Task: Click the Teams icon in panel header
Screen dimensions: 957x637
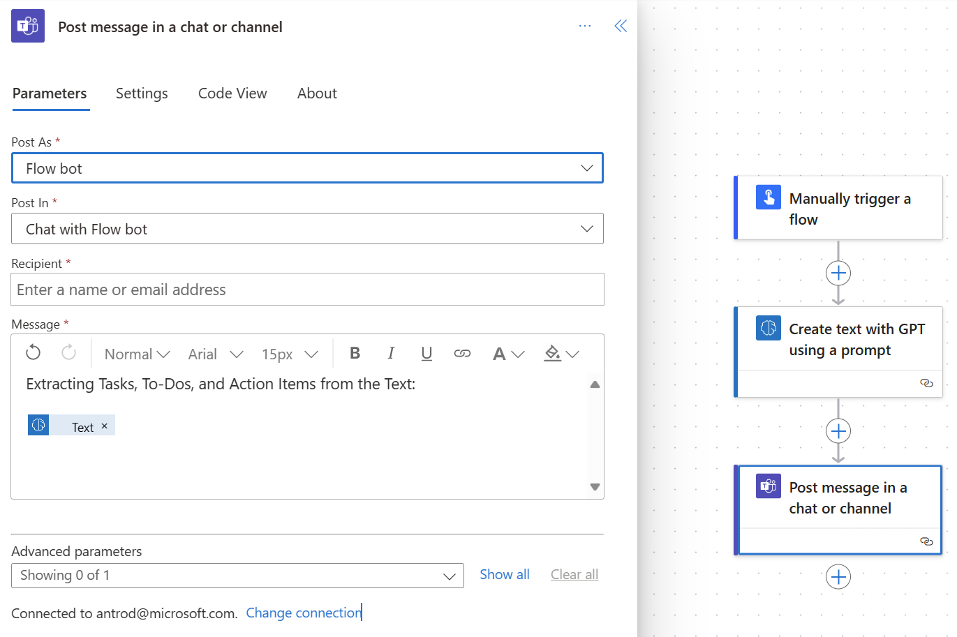Action: click(28, 26)
